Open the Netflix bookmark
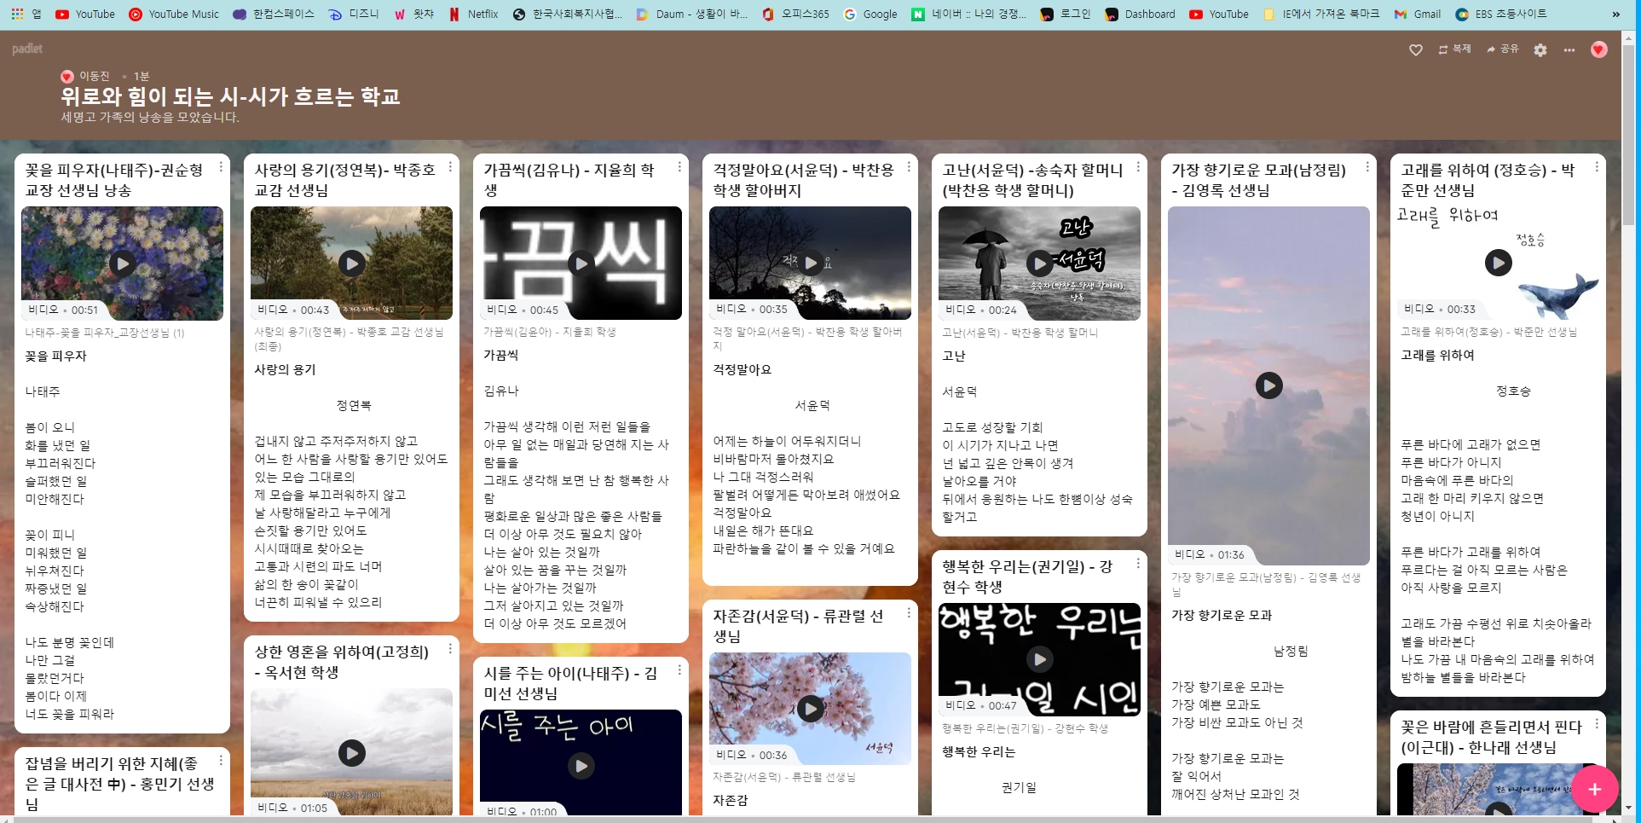The image size is (1641, 823). pyautogui.click(x=474, y=14)
